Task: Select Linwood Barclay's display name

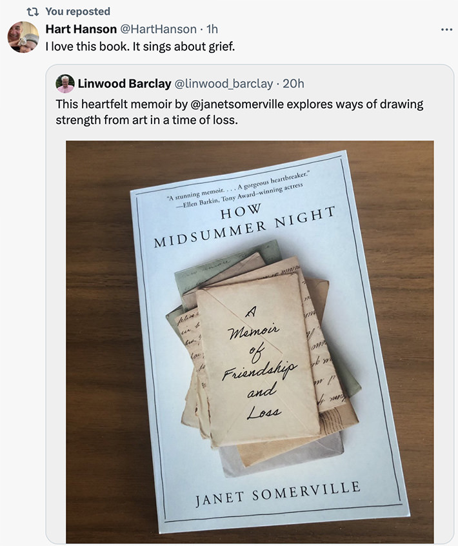Action: click(123, 83)
